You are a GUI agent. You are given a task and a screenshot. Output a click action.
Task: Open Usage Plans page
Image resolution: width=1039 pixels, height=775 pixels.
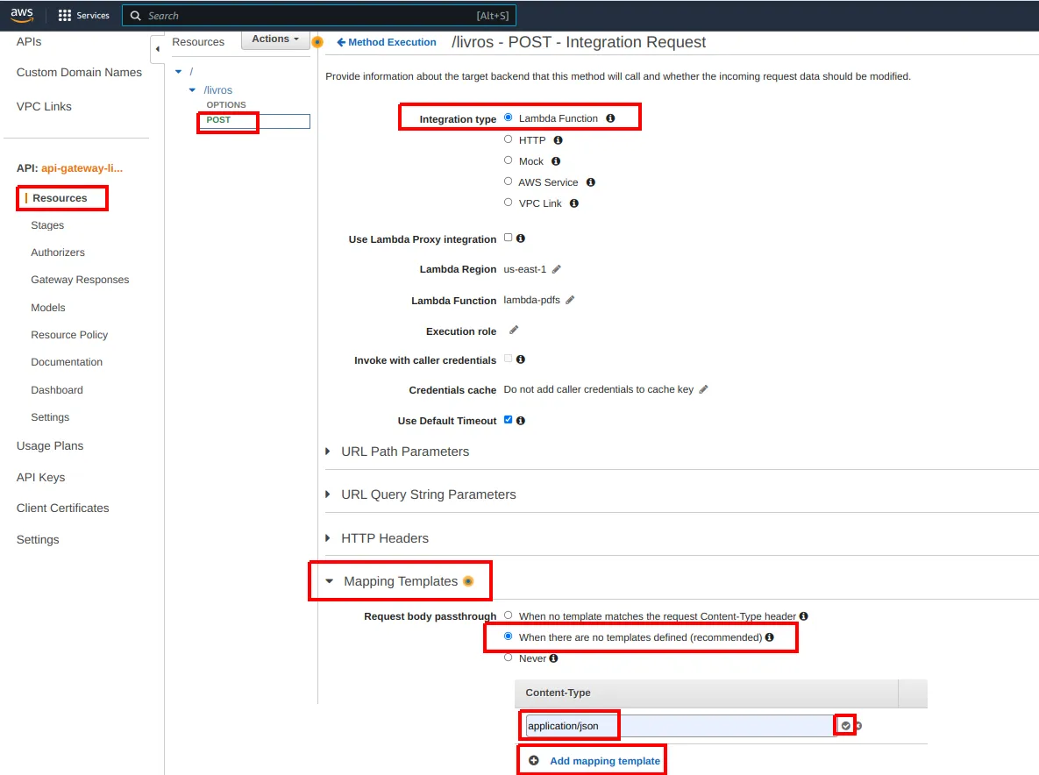click(x=50, y=445)
